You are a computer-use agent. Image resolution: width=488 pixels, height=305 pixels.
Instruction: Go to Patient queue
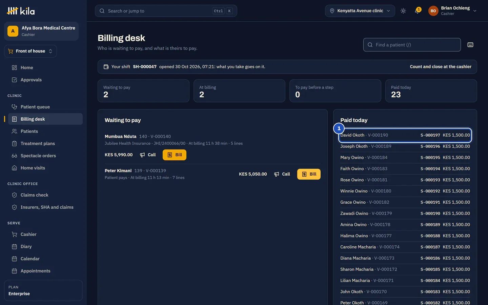[x=45, y=107]
